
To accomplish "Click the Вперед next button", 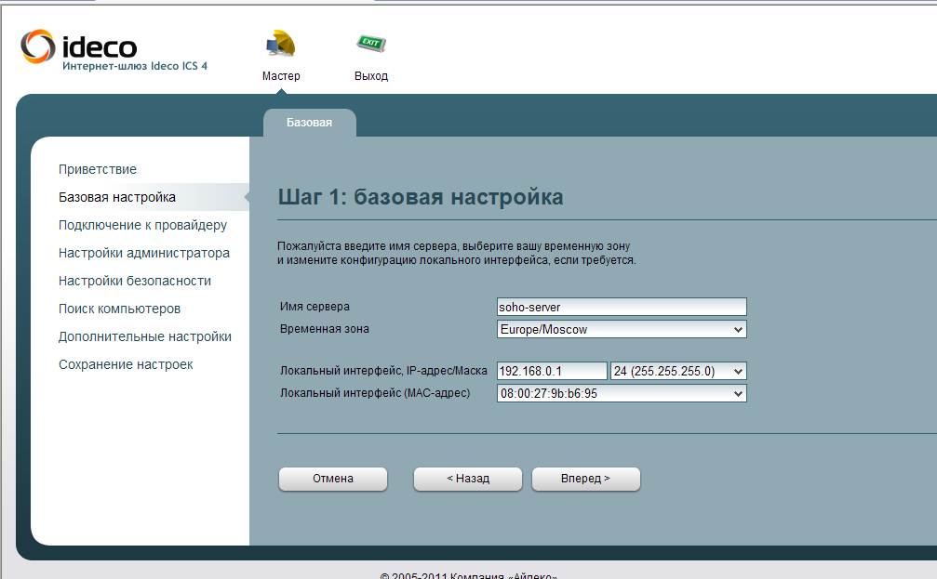I will click(x=585, y=479).
